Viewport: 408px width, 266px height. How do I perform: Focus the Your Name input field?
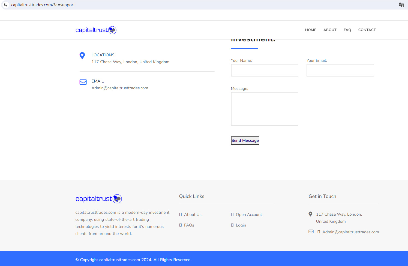coord(264,70)
